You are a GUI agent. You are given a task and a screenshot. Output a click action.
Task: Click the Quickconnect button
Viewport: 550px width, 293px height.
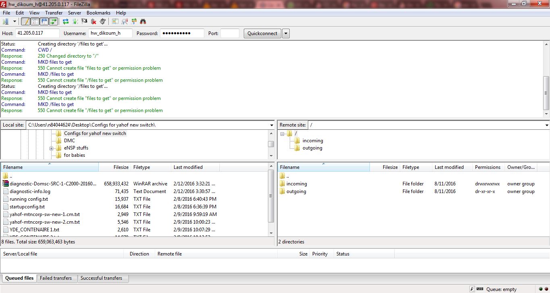point(263,33)
